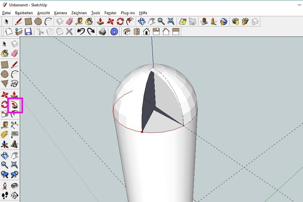Select the 3D Text tool
Viewport: 303px width, 202px height.
coord(15,144)
